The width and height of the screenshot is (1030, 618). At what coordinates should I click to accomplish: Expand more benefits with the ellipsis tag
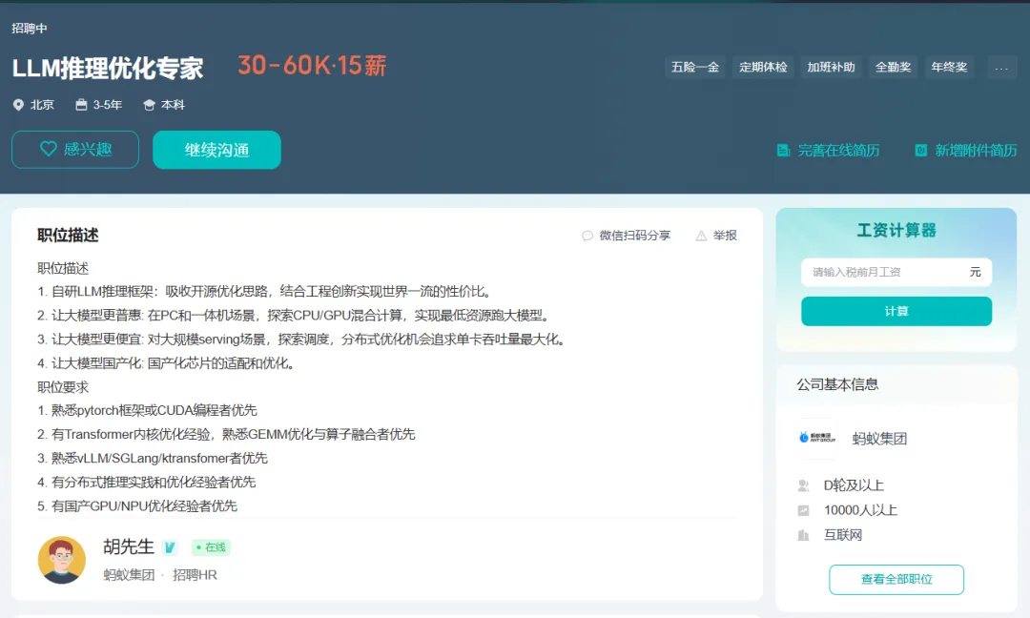tap(1000, 68)
